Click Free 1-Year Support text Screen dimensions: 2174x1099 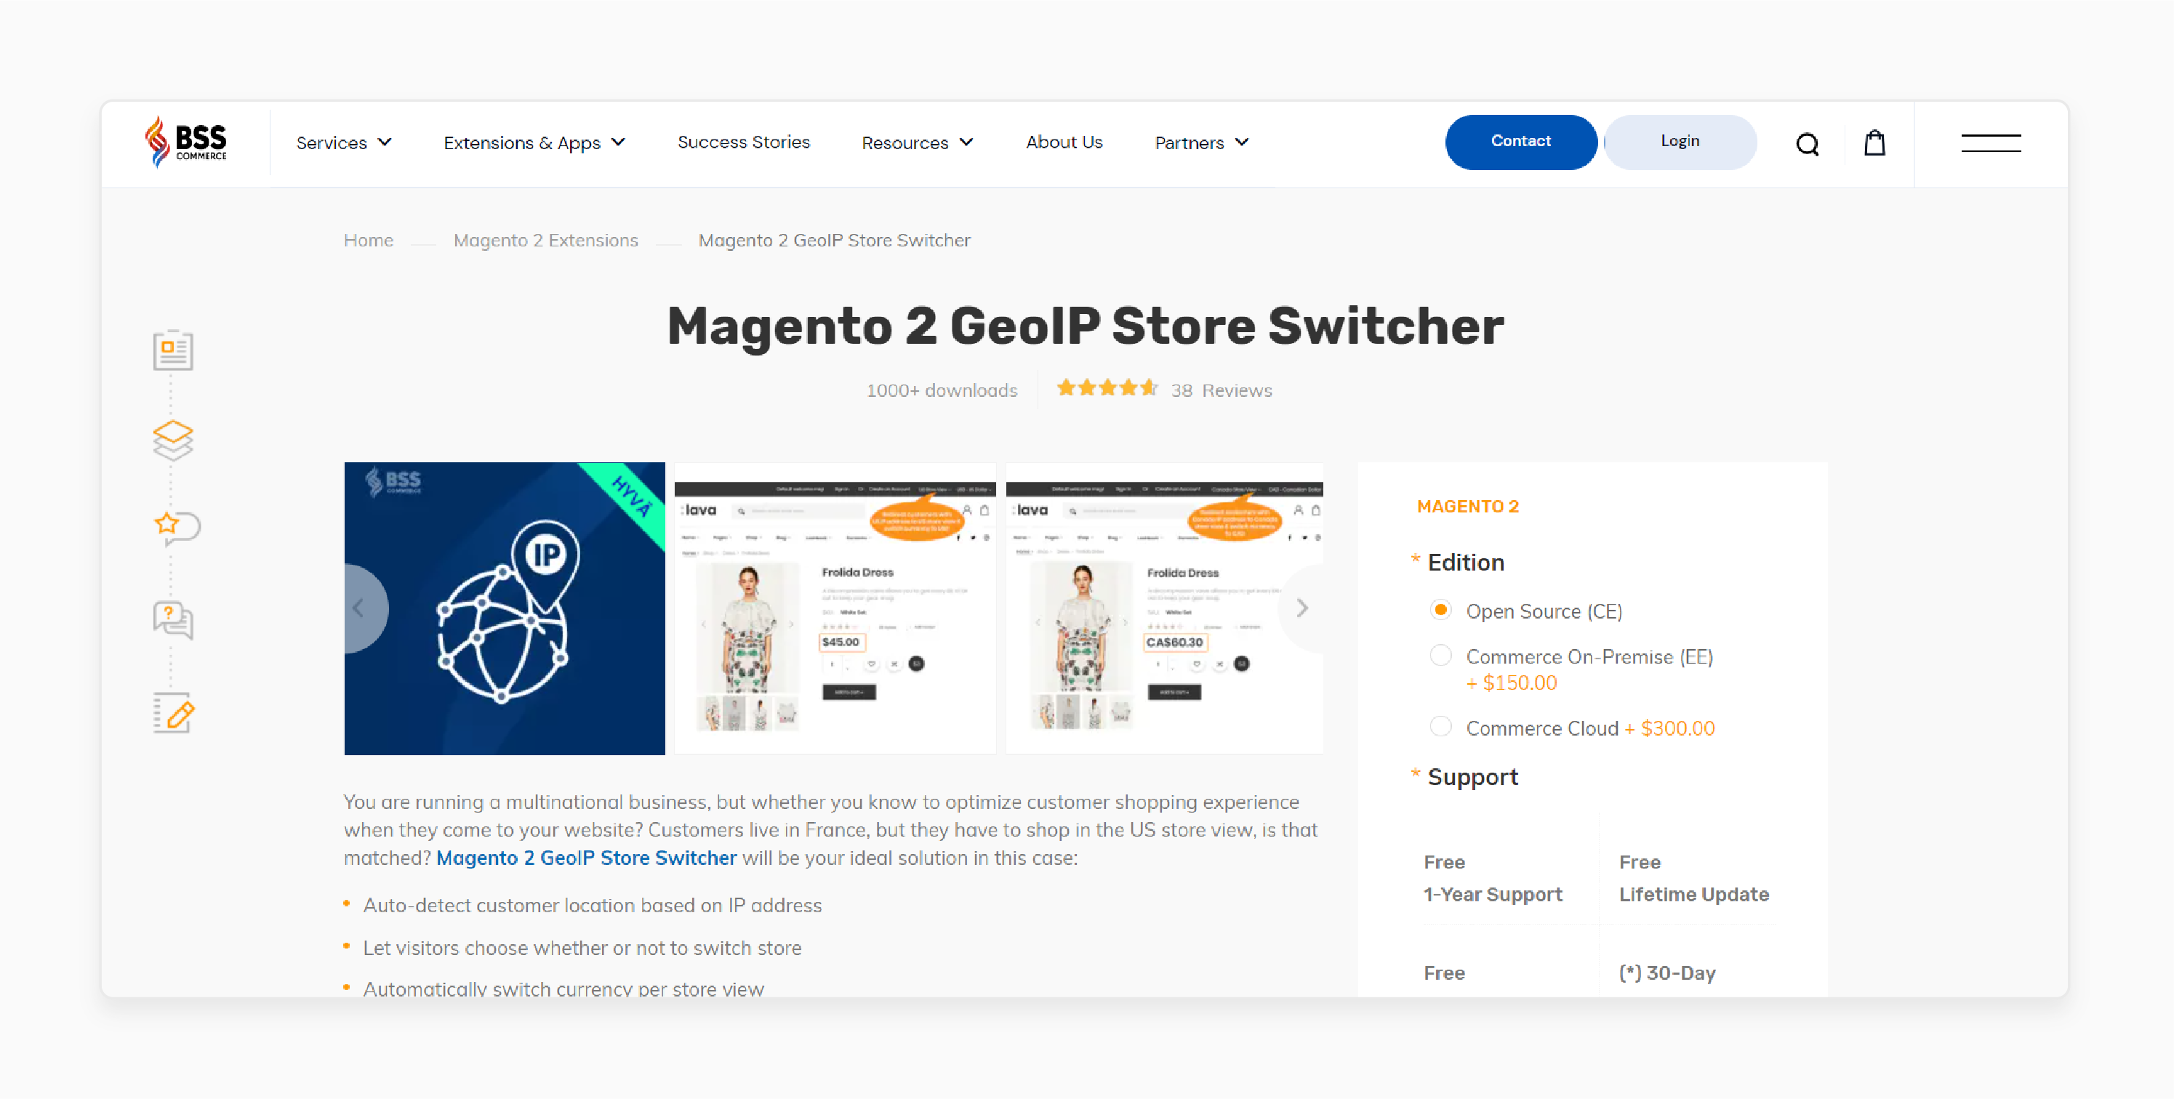tap(1493, 878)
